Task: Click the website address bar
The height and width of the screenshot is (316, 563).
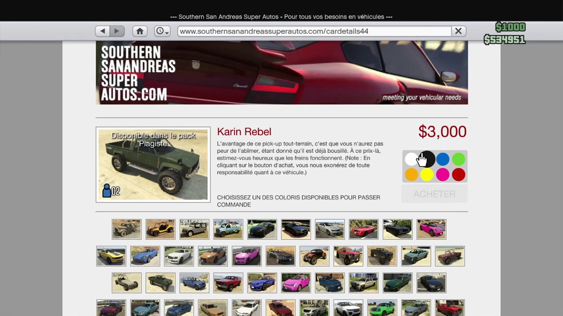Action: (x=314, y=31)
